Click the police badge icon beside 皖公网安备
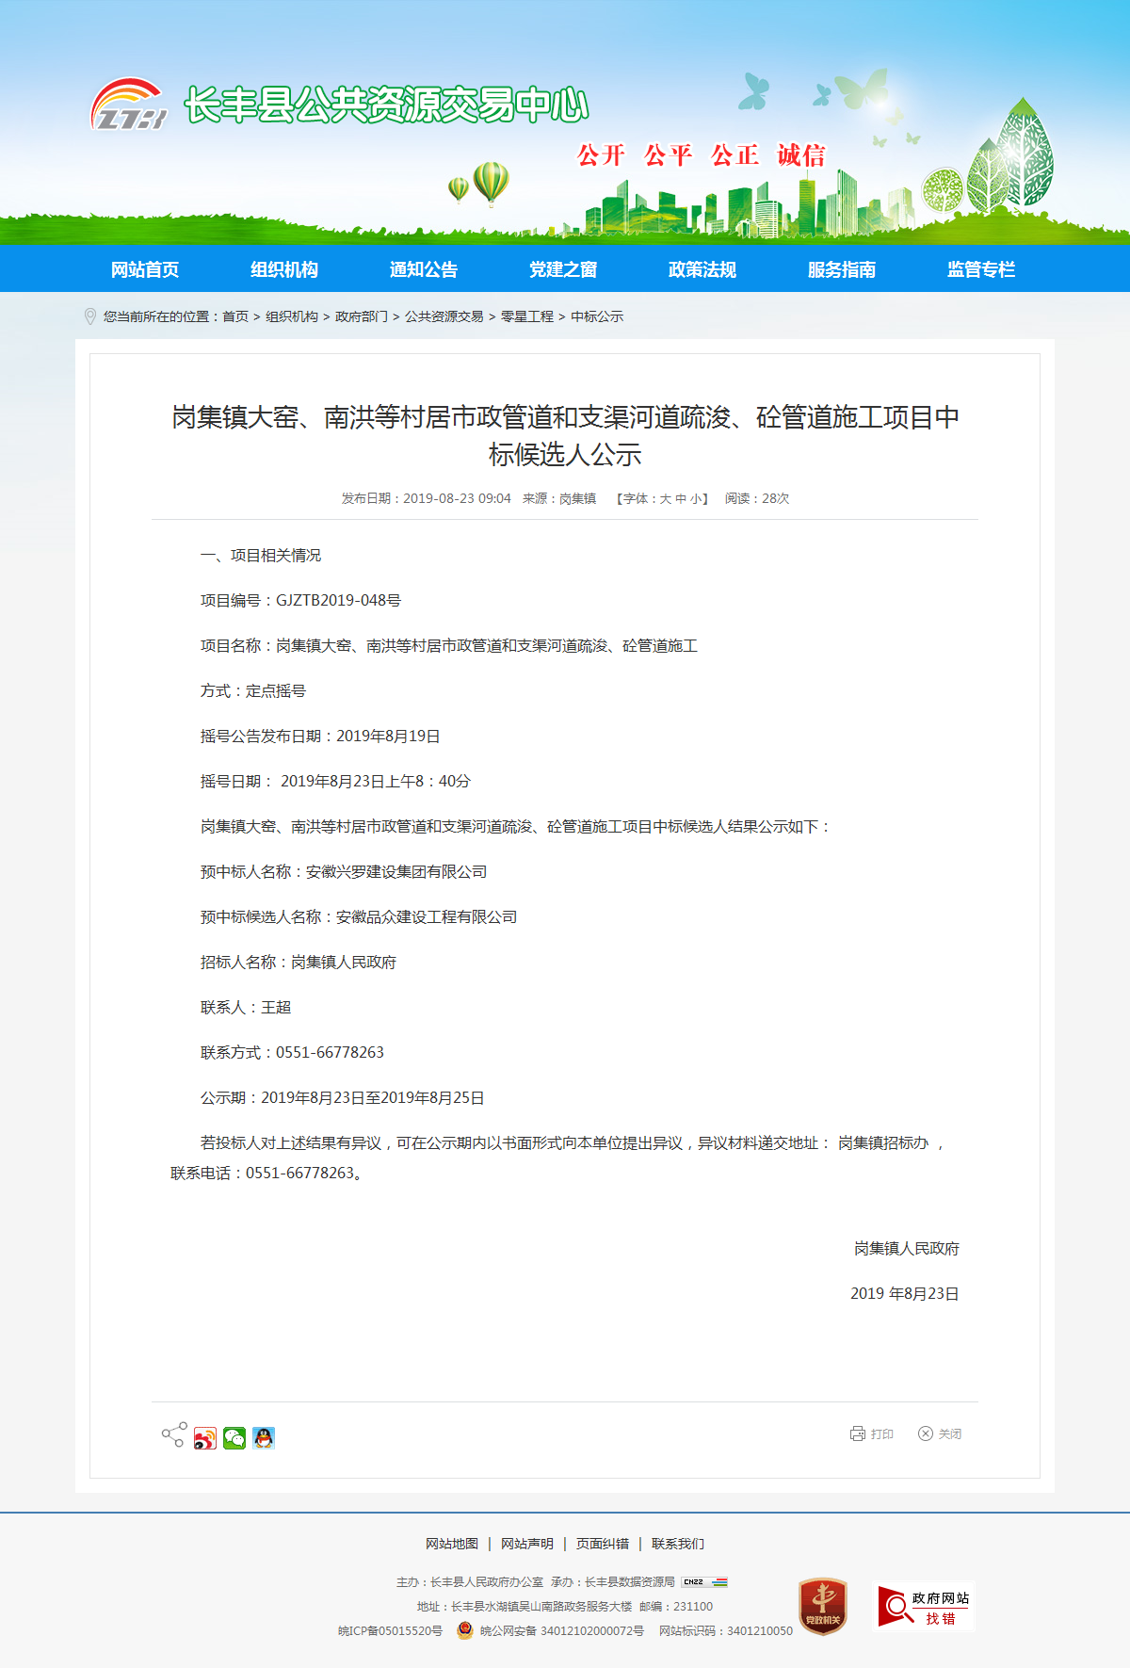The height and width of the screenshot is (1668, 1130). 465,1630
